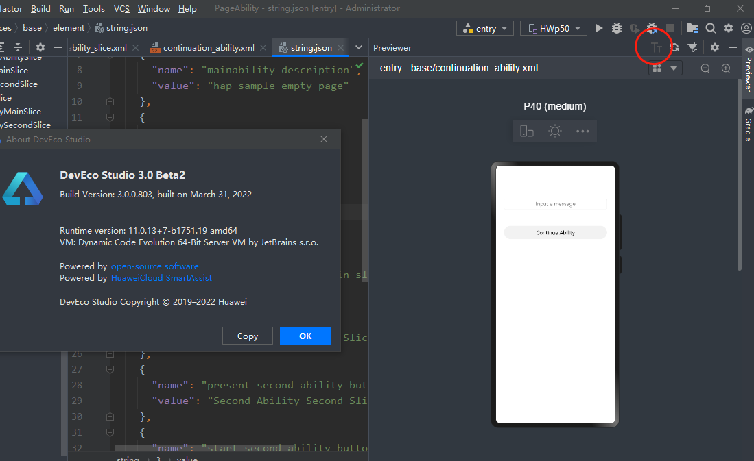Click Continue Ability button in preview
The height and width of the screenshot is (461, 754).
555,232
